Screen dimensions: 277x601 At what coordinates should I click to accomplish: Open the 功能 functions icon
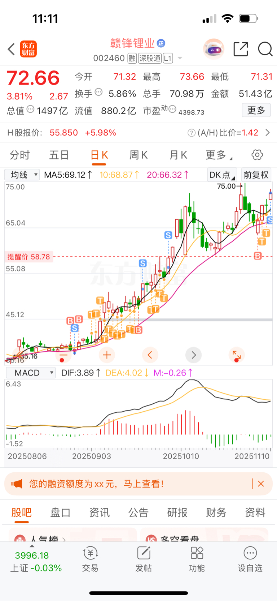pos(197,553)
